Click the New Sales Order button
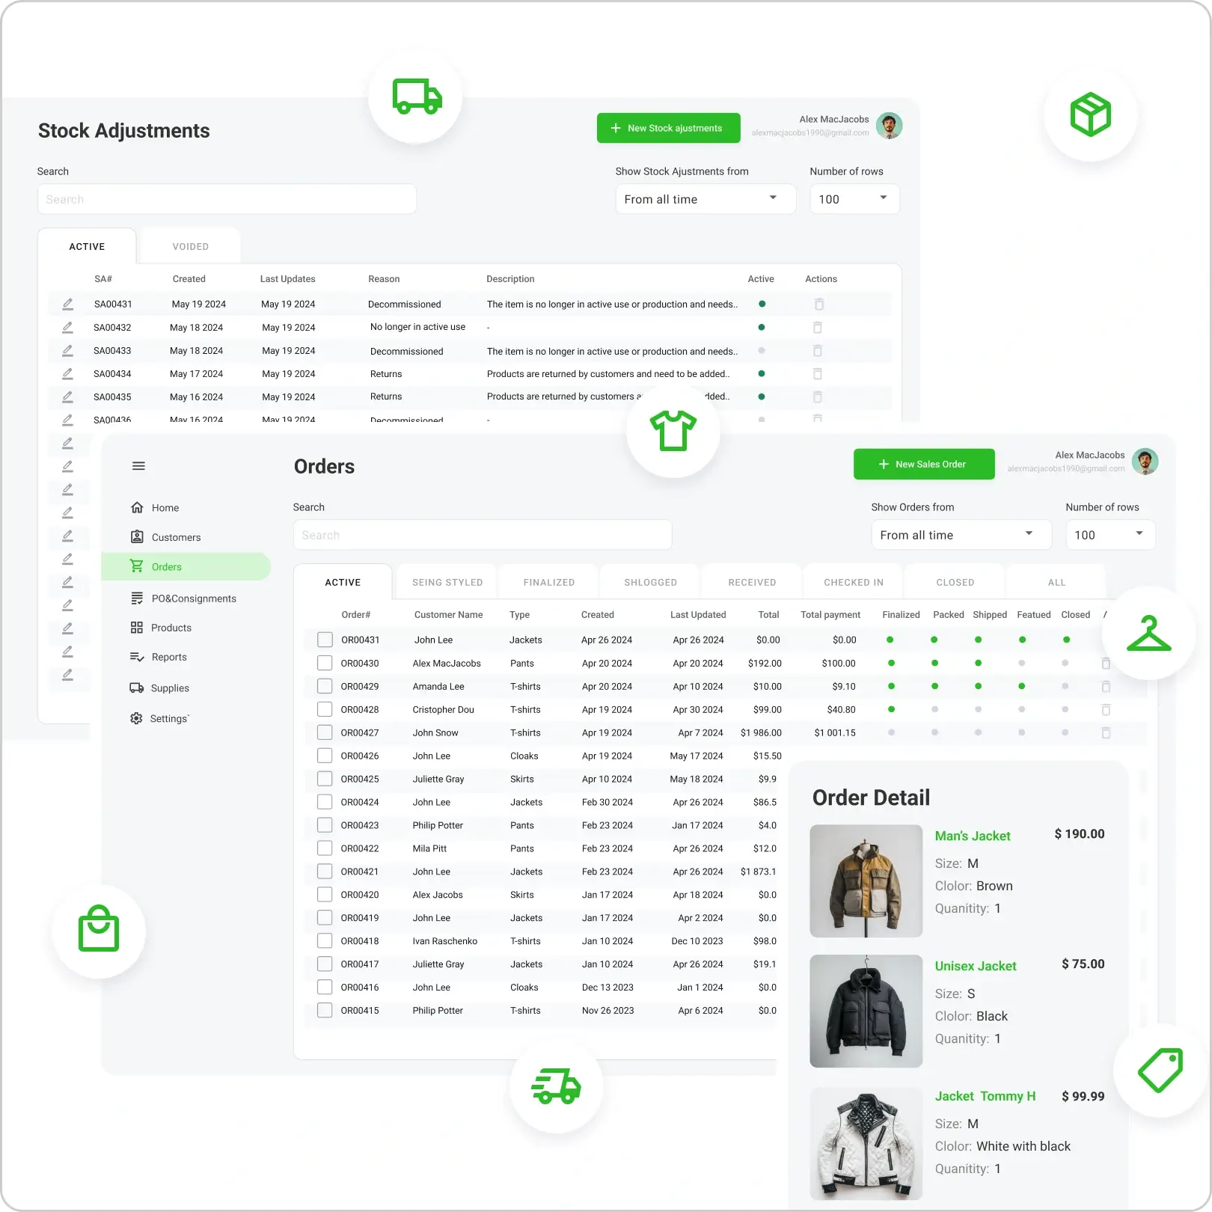The height and width of the screenshot is (1212, 1212). point(923,464)
